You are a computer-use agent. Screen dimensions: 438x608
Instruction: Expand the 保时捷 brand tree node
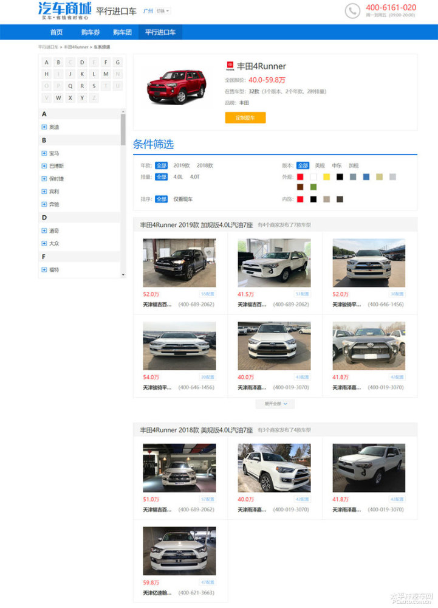click(x=44, y=179)
